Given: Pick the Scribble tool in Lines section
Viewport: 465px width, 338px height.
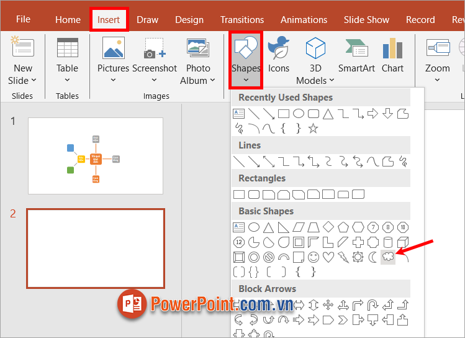Looking at the screenshot, I should click(x=403, y=162).
